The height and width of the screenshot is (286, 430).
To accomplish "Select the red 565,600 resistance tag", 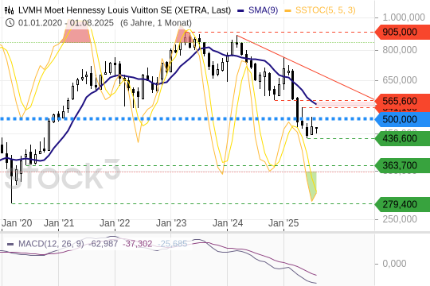I will pyautogui.click(x=402, y=101).
